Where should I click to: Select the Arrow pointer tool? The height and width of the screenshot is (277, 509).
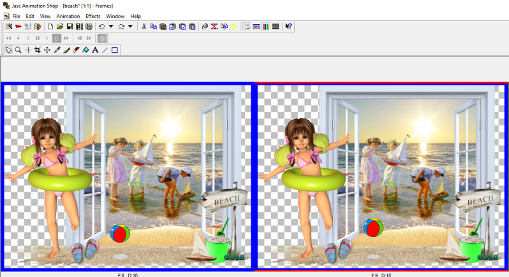(9, 50)
